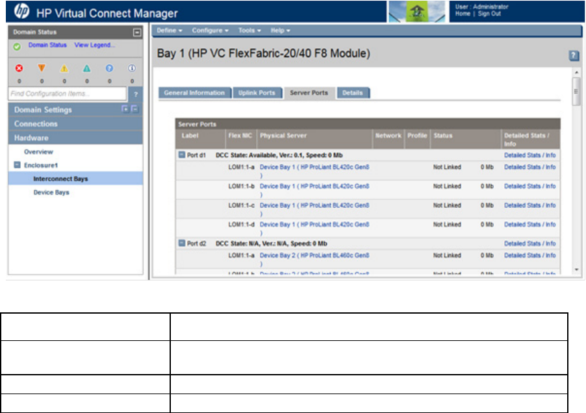Click the home banner image
Image resolution: width=586 pixels, height=413 pixels.
417,12
